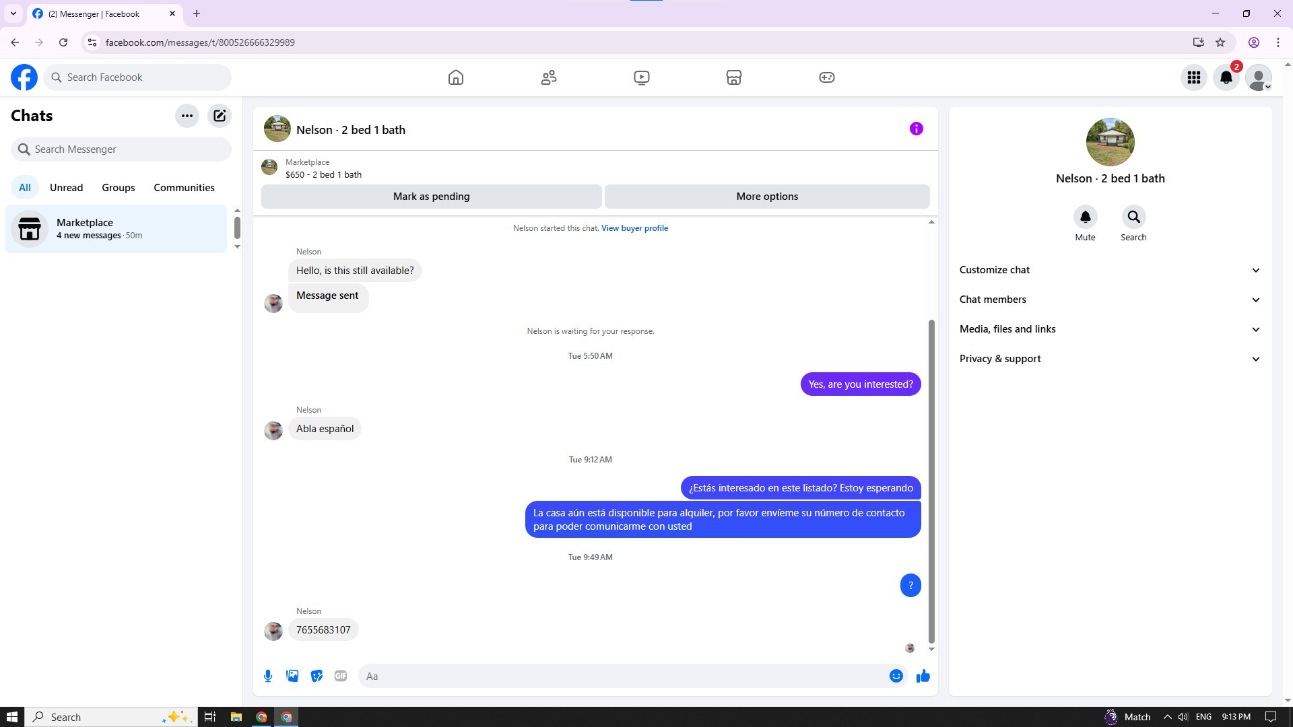Open the sticker picker icon
The height and width of the screenshot is (727, 1293).
coord(317,676)
